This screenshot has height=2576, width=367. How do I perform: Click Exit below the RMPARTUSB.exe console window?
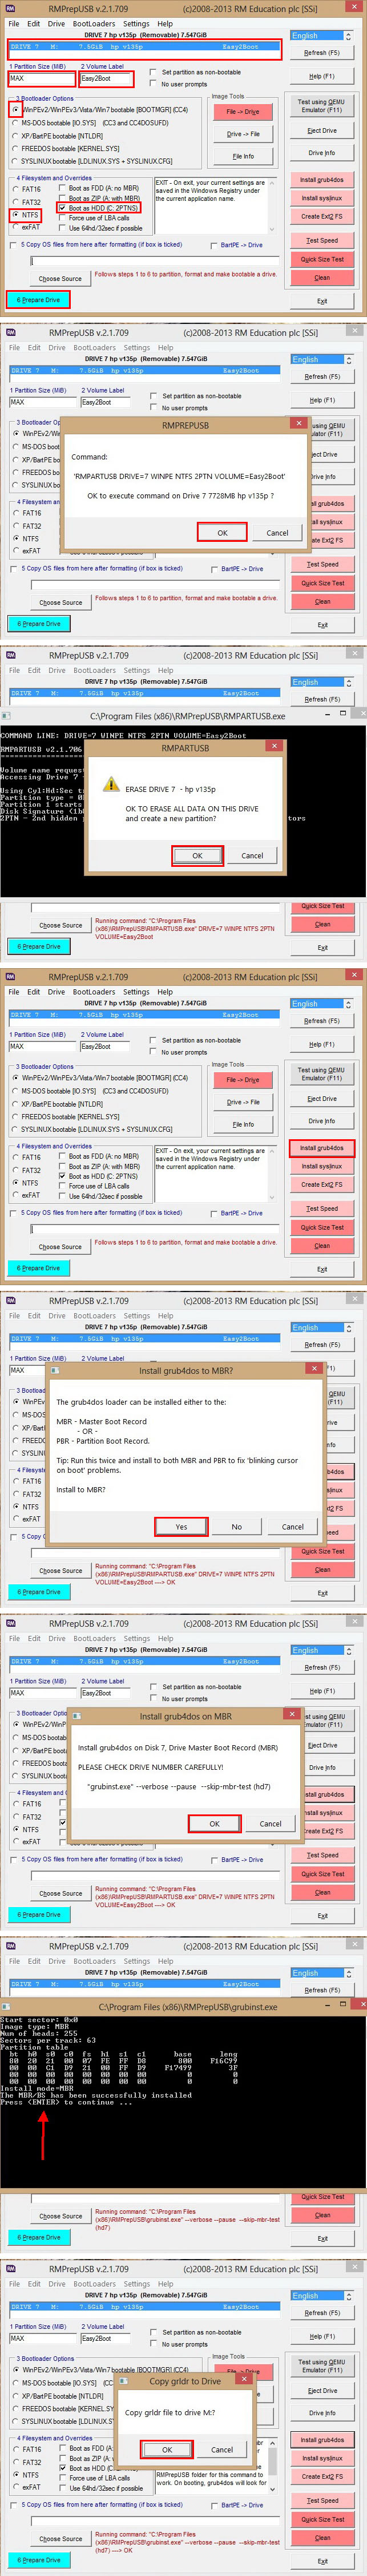click(321, 947)
